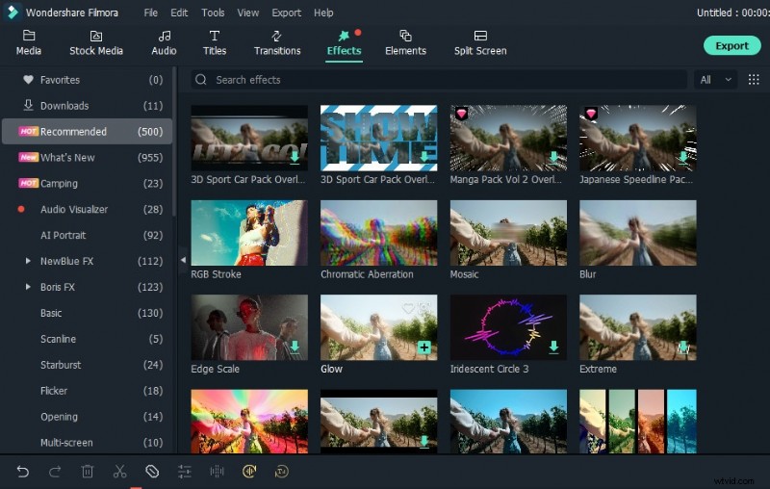This screenshot has height=489, width=770.
Task: Select the Recommended category
Action: (x=87, y=132)
